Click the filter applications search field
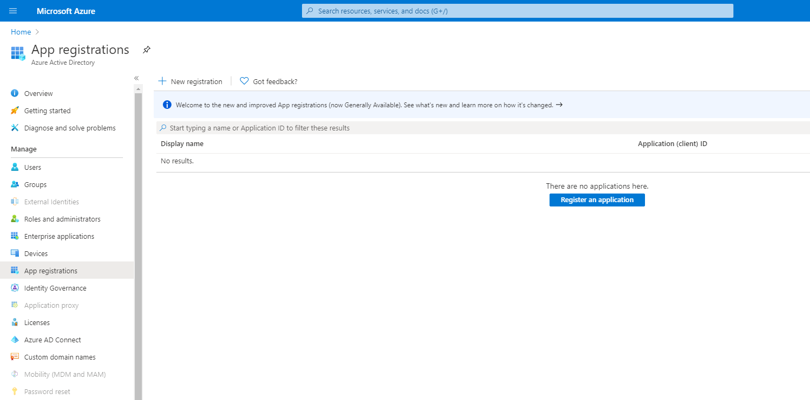This screenshot has width=810, height=400. [x=483, y=128]
